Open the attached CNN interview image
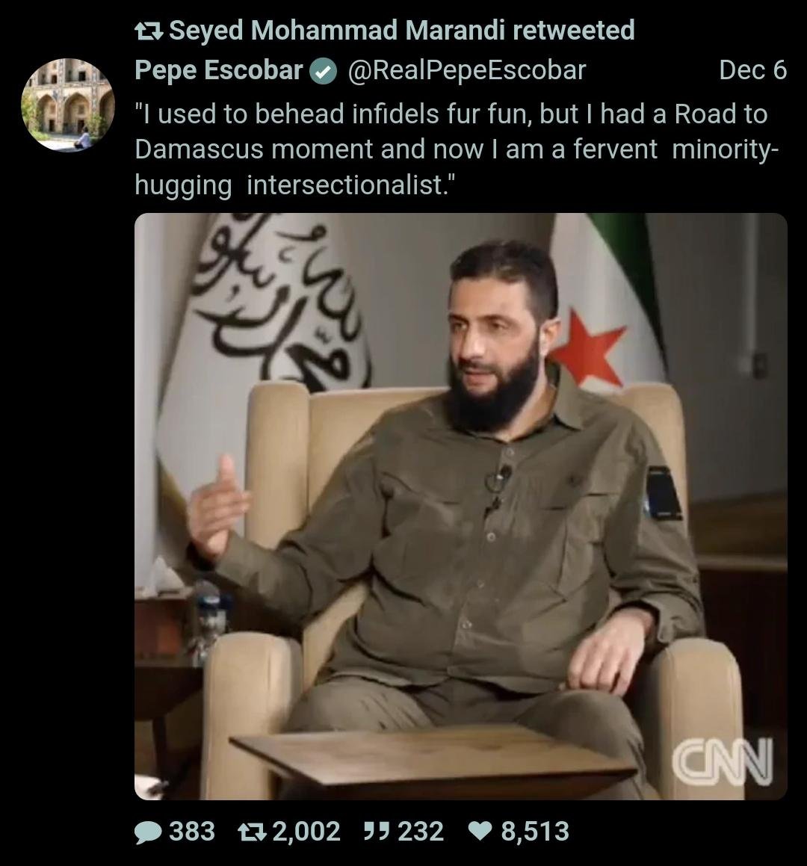Screen dimensions: 807x866 (x=461, y=507)
